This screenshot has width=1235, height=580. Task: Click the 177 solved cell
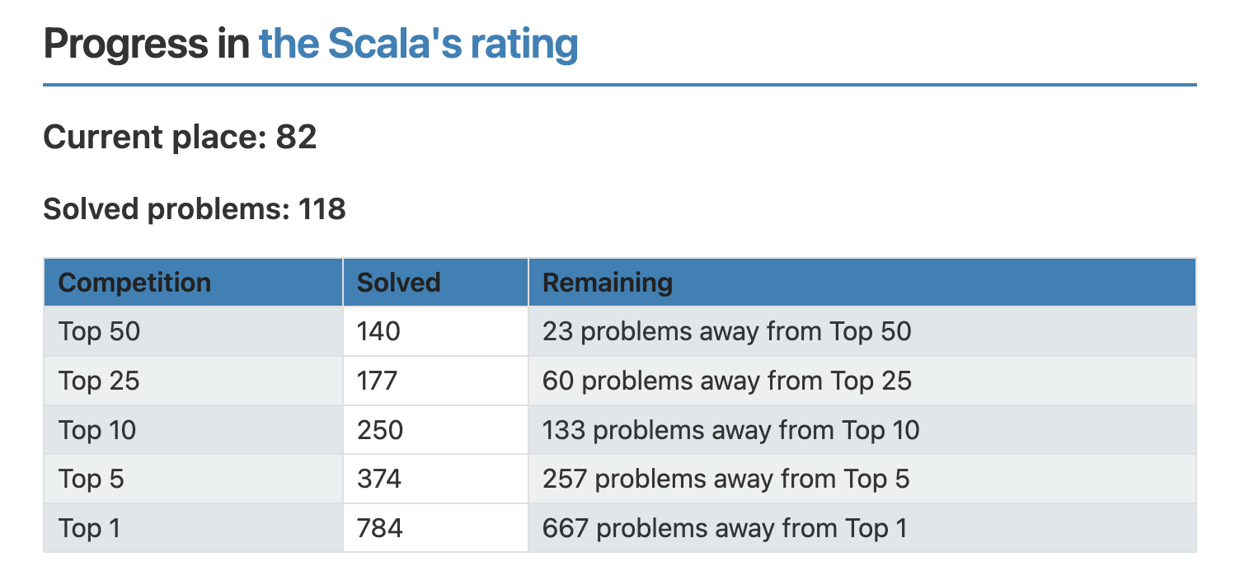378,381
